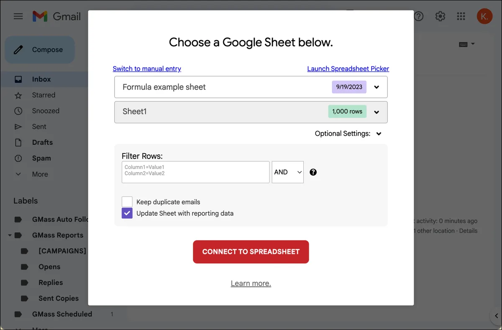Open the Google apps grid icon

click(x=461, y=16)
